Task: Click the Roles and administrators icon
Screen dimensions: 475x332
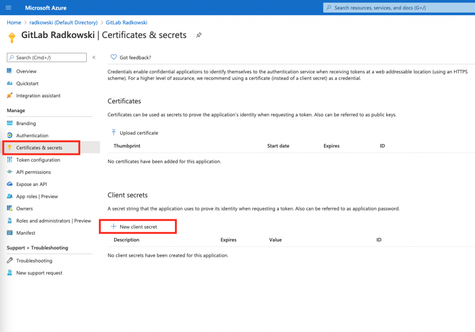Action: [x=10, y=221]
